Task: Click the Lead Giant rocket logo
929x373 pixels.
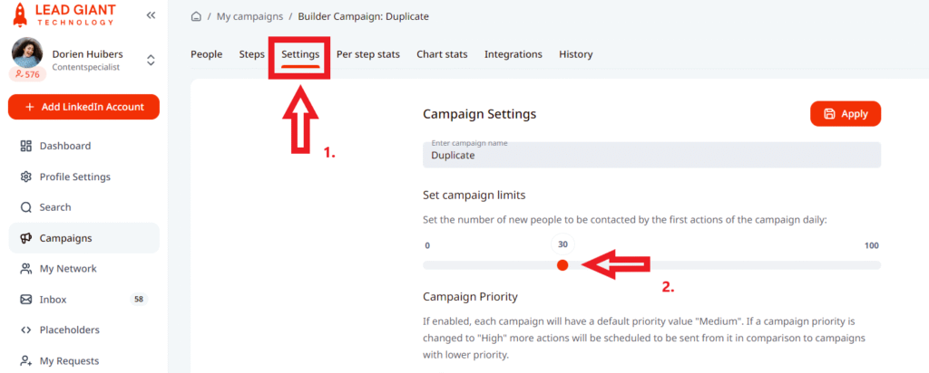Action: [20, 15]
